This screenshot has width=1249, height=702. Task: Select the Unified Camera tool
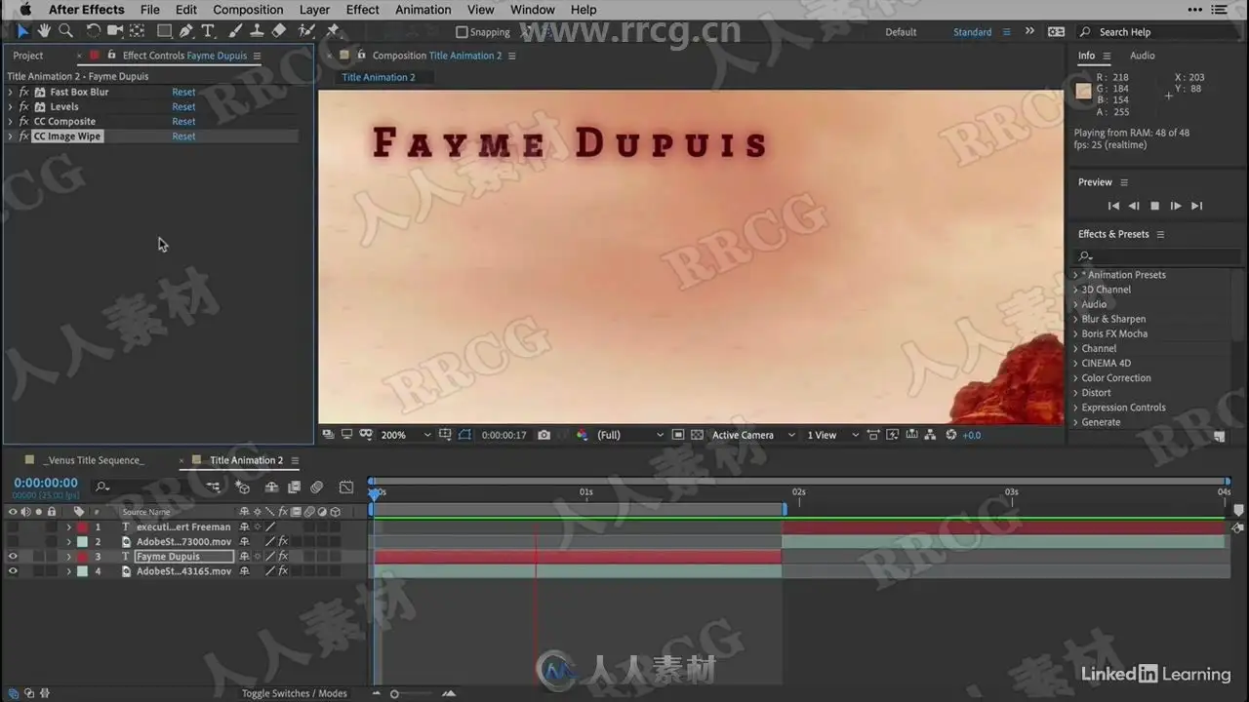point(115,31)
